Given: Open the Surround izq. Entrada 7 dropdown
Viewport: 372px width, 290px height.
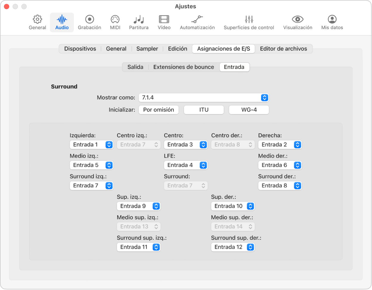Looking at the screenshot, I should point(92,186).
